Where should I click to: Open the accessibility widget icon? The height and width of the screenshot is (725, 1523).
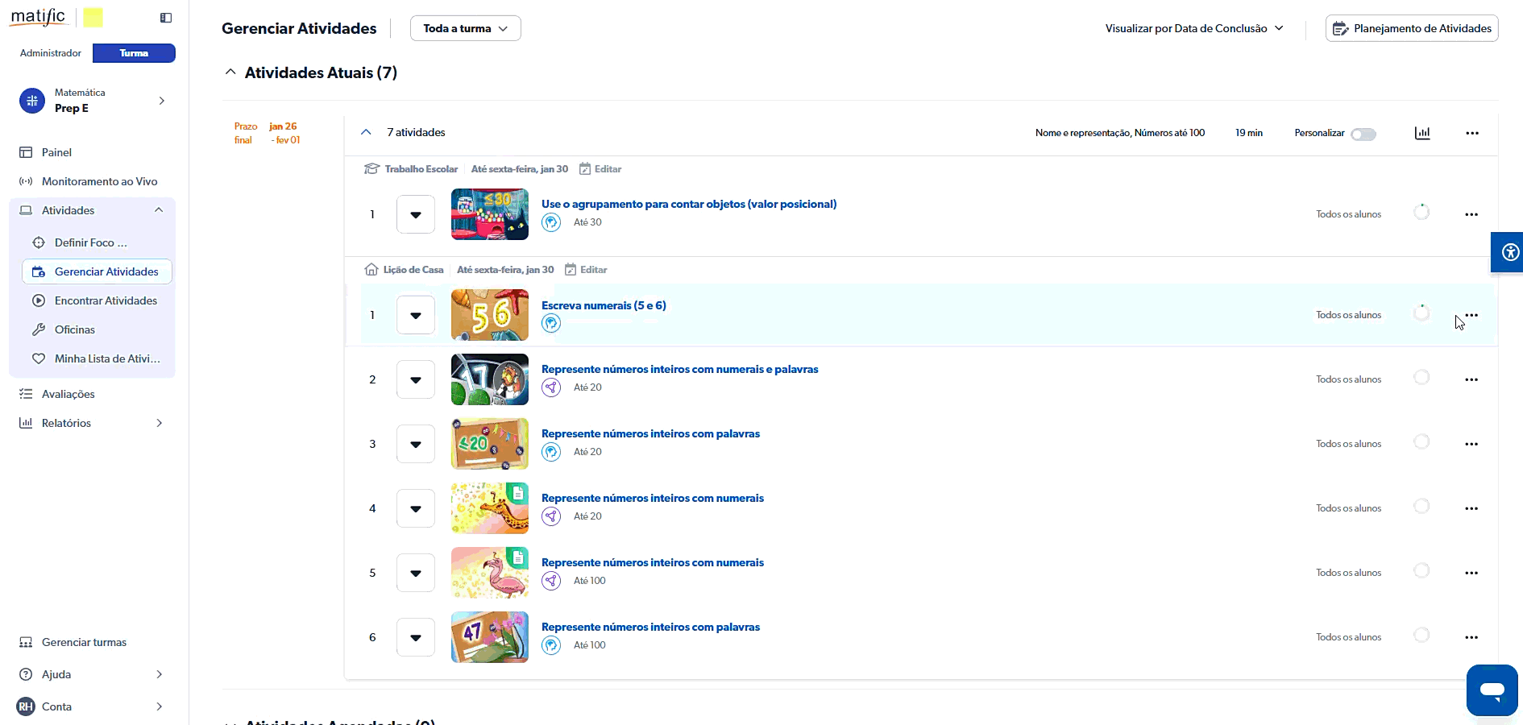click(1509, 253)
